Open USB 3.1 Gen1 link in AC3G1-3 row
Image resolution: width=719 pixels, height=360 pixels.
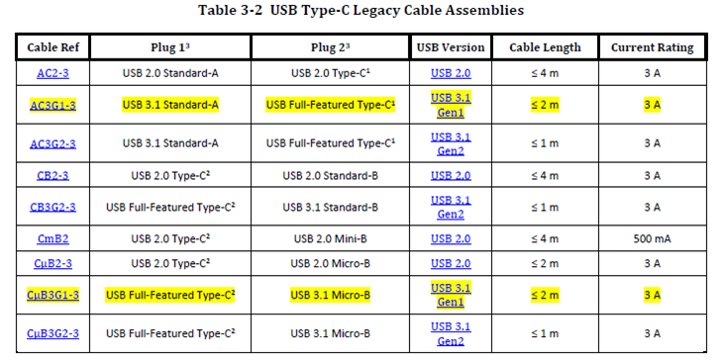451,106
